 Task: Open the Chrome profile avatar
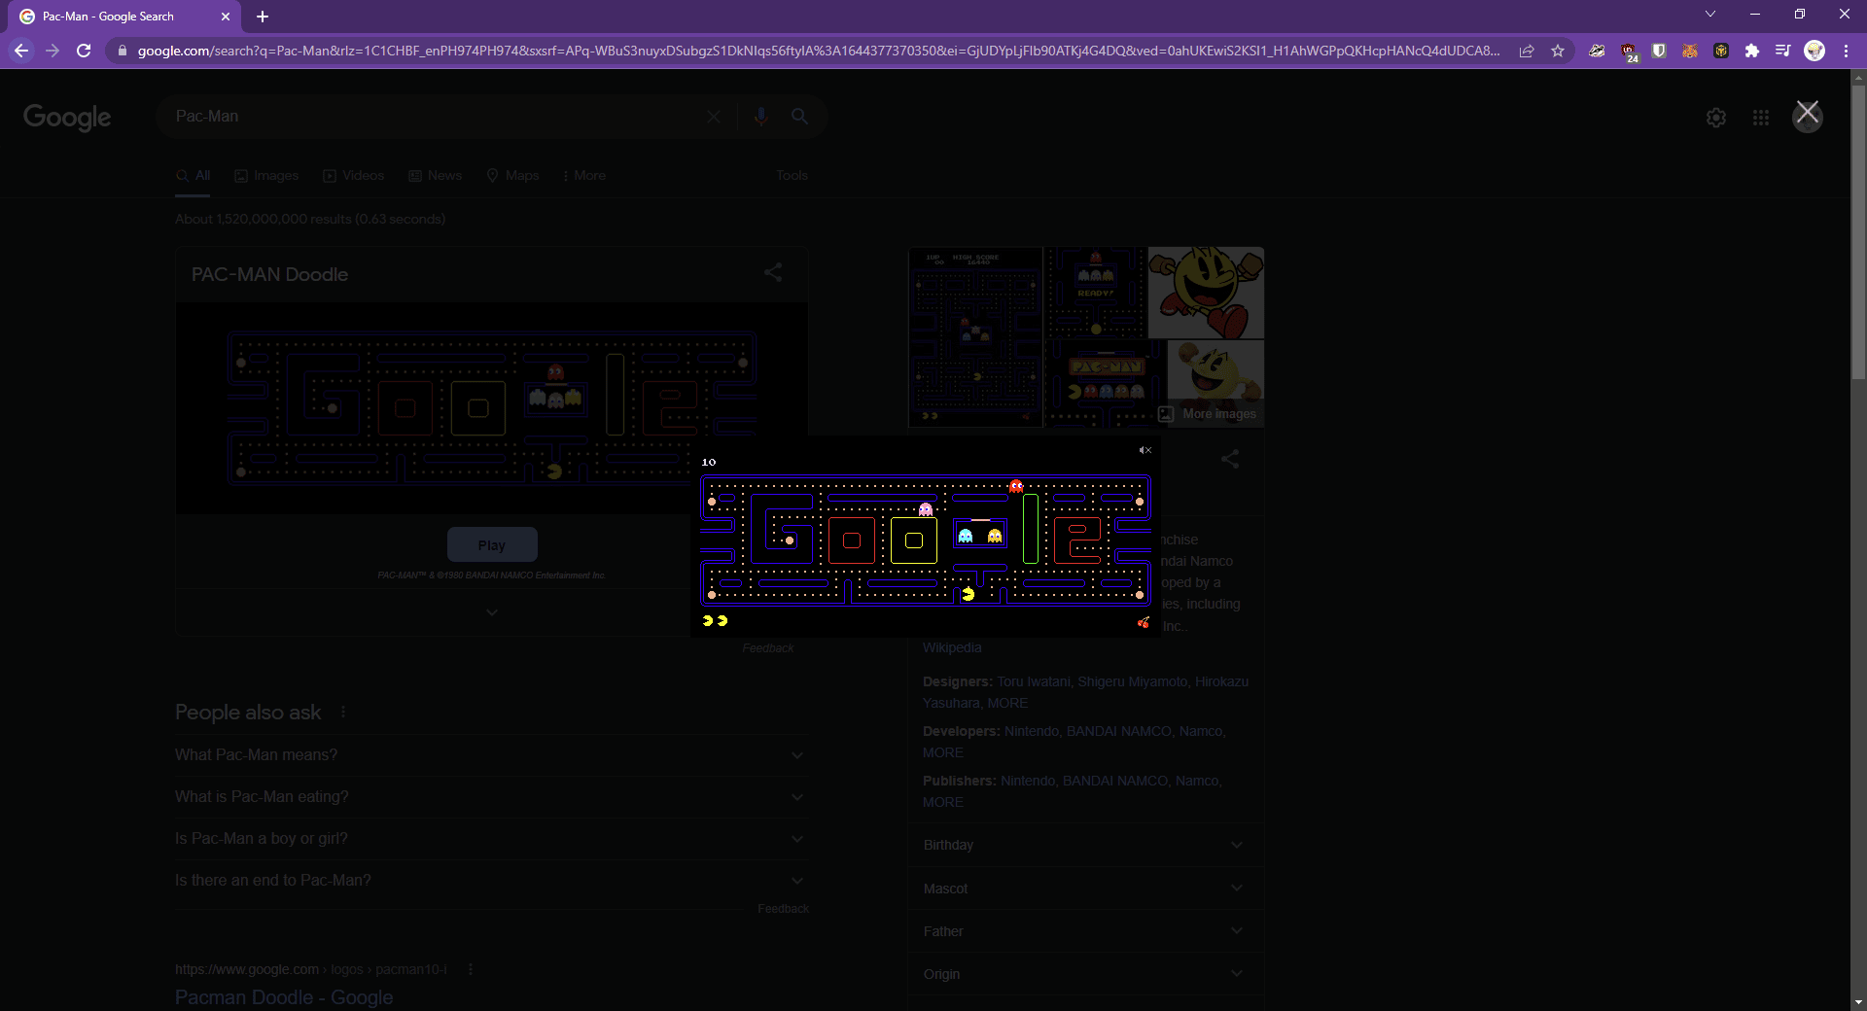(1814, 51)
